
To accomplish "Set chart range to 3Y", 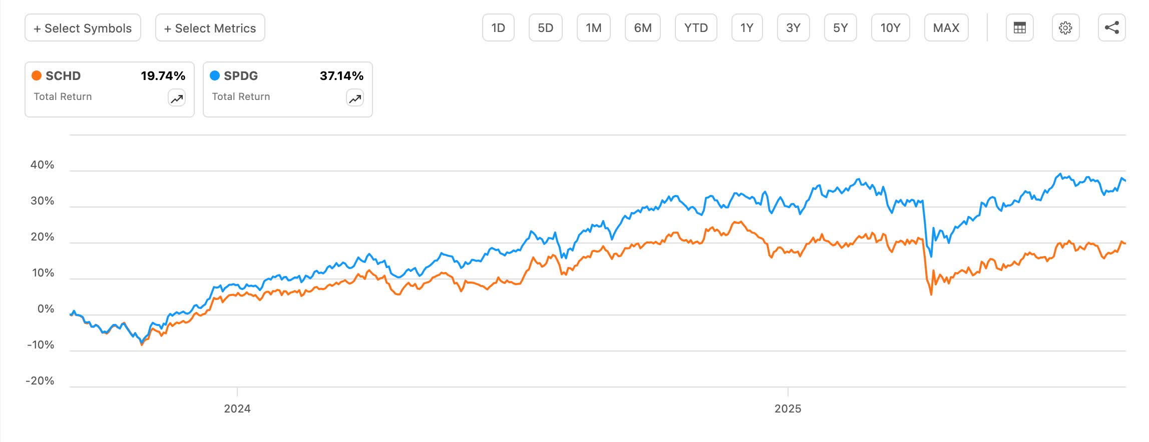I will [794, 27].
